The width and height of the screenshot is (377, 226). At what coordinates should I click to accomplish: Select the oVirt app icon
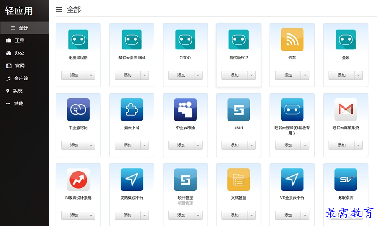point(239,109)
